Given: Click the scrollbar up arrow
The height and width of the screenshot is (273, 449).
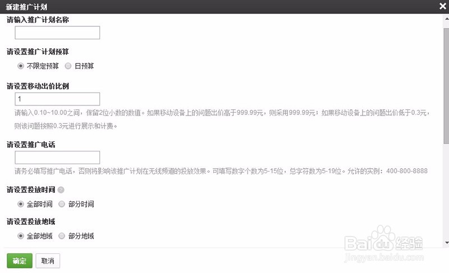Looking at the screenshot, I should (446, 19).
